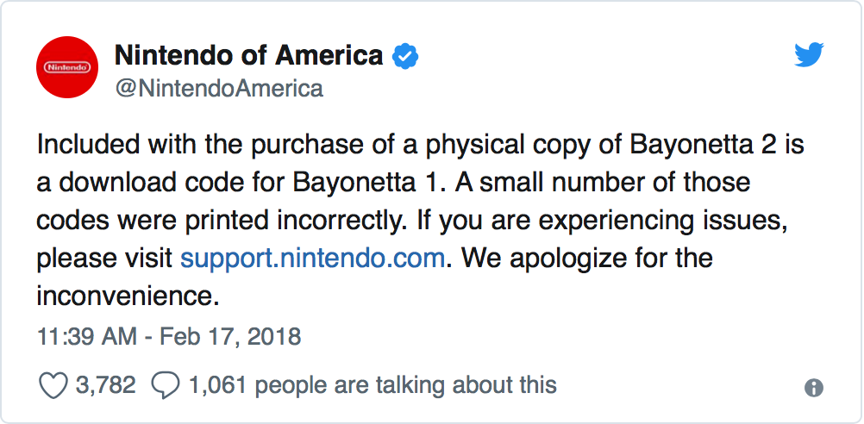Open the tweet info icon
This screenshot has height=424, width=864.
pos(813,388)
